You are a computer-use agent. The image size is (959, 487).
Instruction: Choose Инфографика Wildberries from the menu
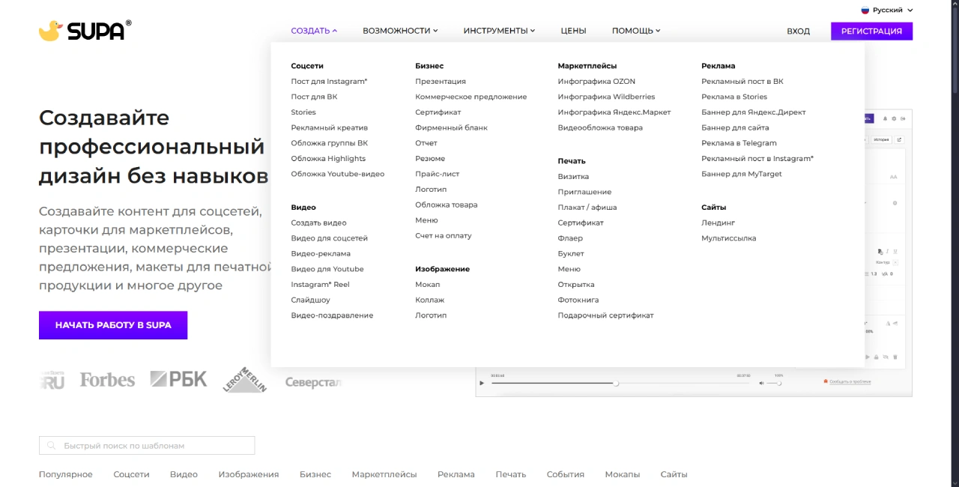[x=606, y=97]
